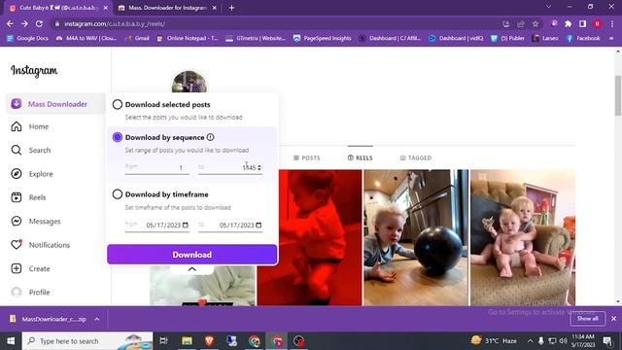Show more bookmarks overflow chevron

tap(611, 39)
